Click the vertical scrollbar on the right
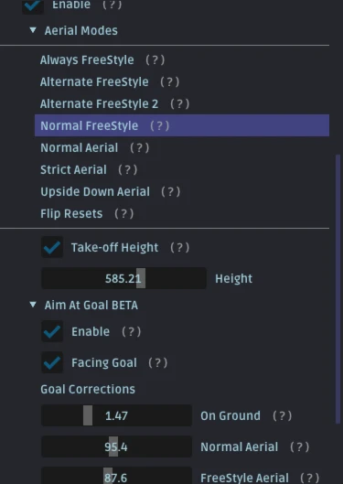 [338, 289]
